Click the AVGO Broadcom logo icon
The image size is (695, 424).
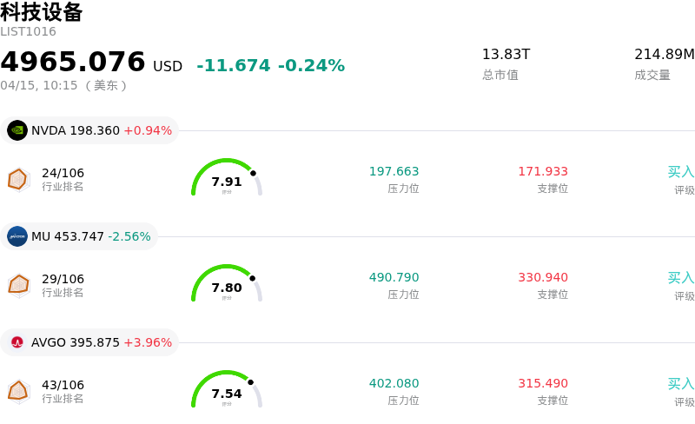(x=17, y=342)
